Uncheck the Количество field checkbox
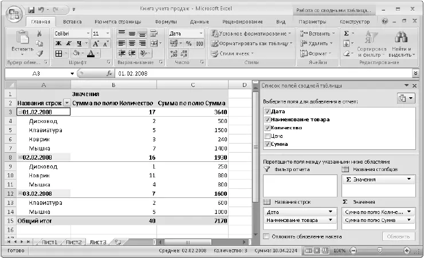The height and width of the screenshot is (258, 424). 268,128
